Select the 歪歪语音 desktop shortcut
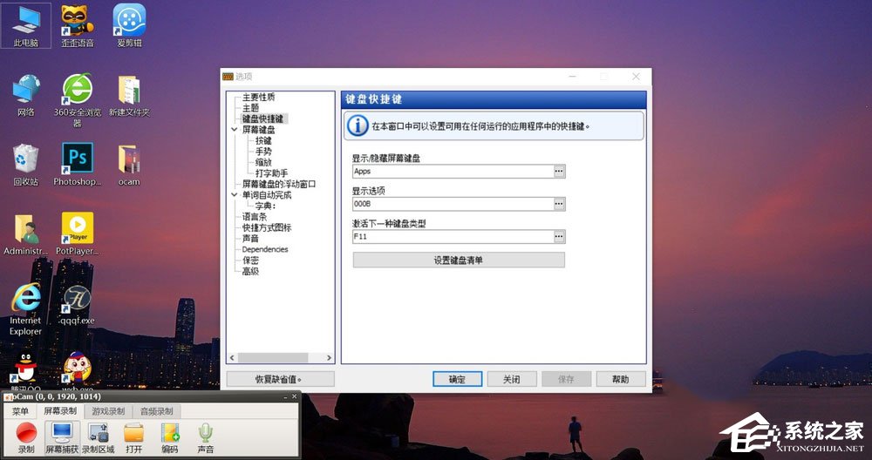 click(x=78, y=25)
